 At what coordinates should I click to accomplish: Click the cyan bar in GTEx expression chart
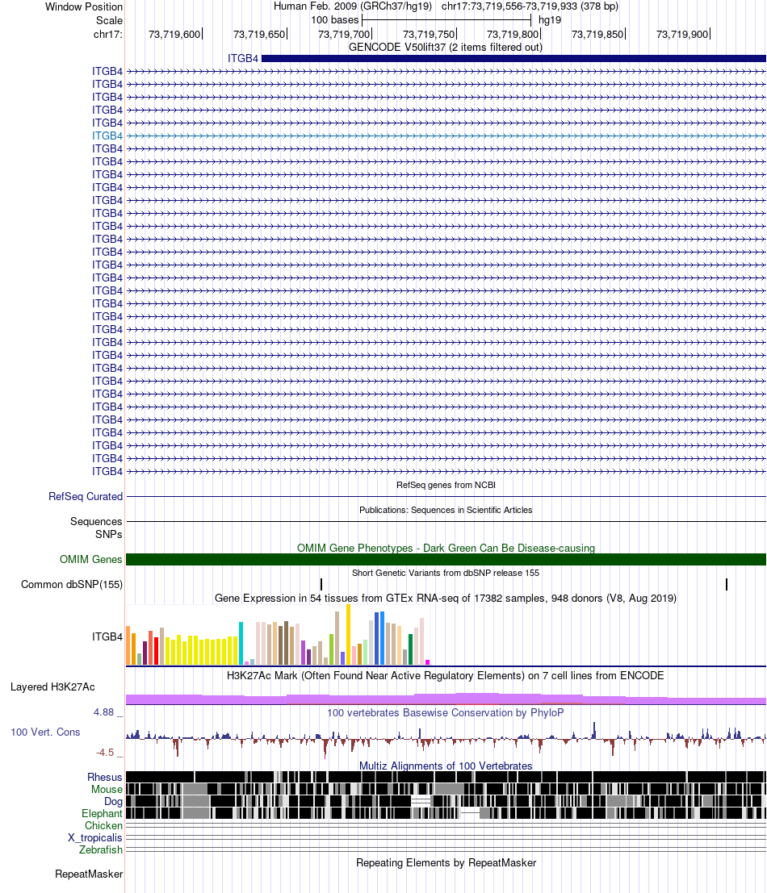point(241,644)
